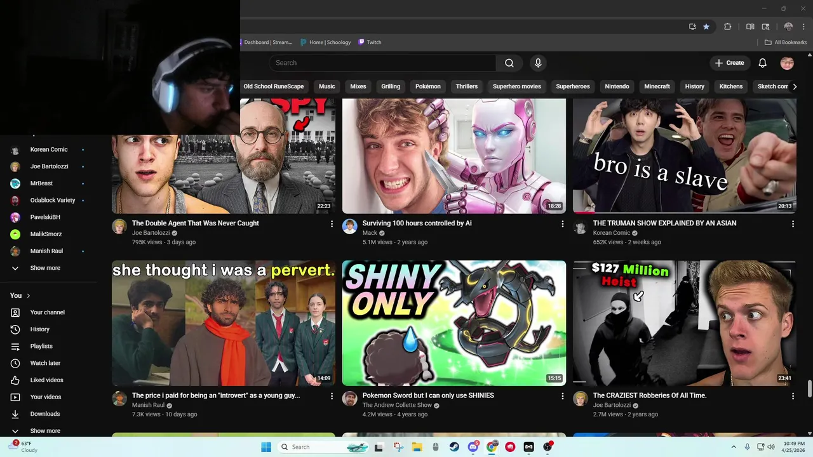Open Discord from the taskbar
The image size is (813, 457).
point(473,447)
